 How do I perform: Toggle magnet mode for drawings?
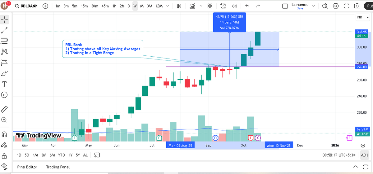[4, 134]
